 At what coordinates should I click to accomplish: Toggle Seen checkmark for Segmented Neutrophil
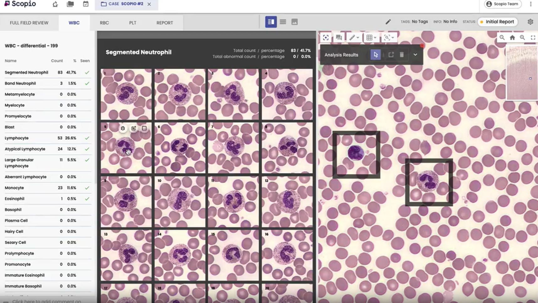pos(87,72)
